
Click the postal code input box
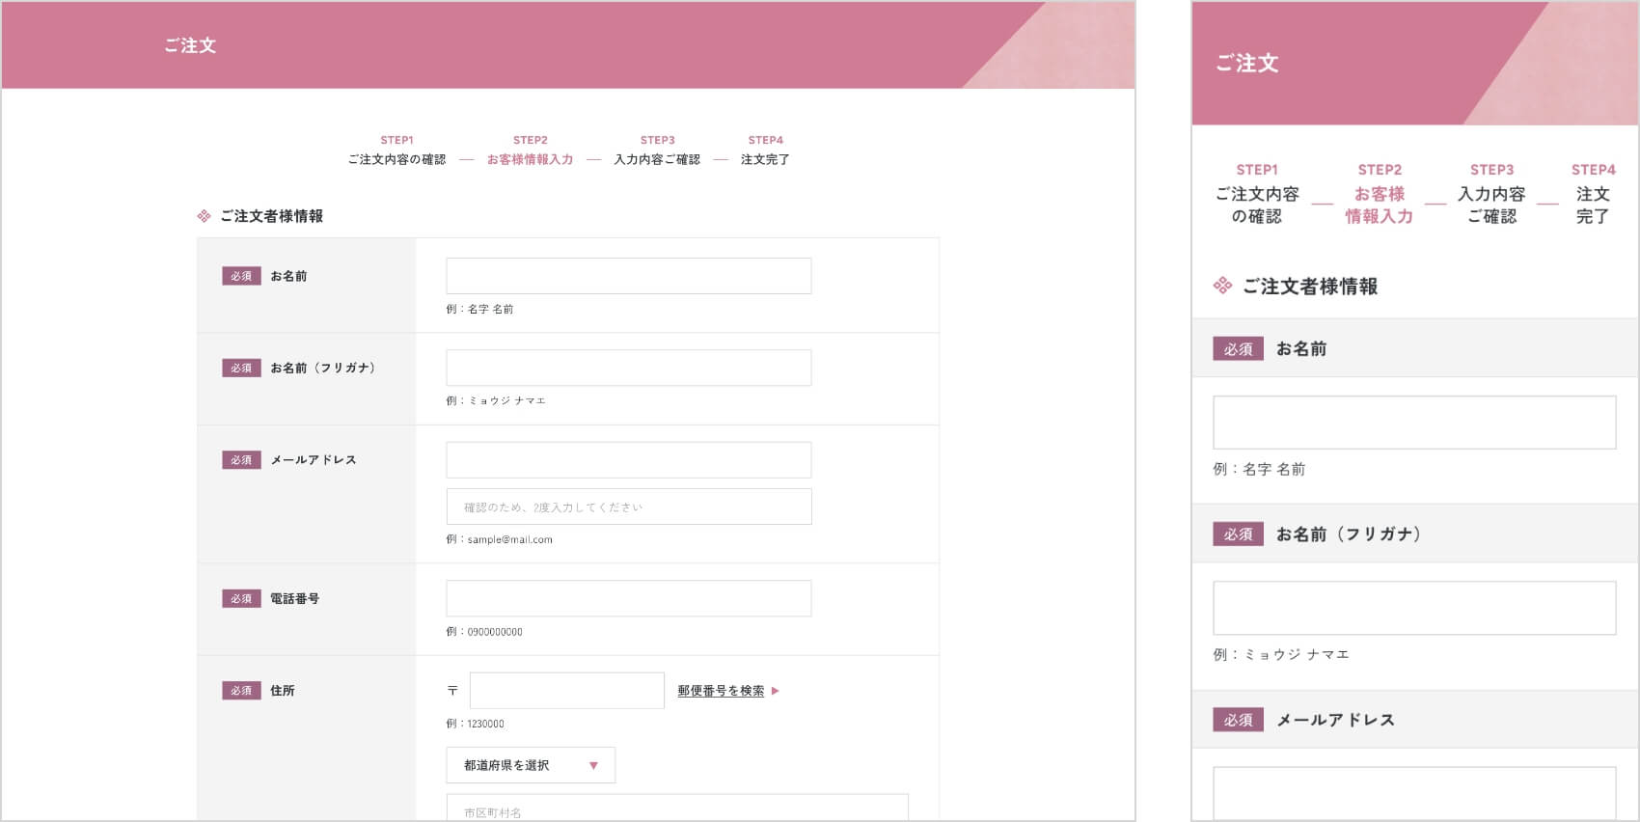(566, 691)
